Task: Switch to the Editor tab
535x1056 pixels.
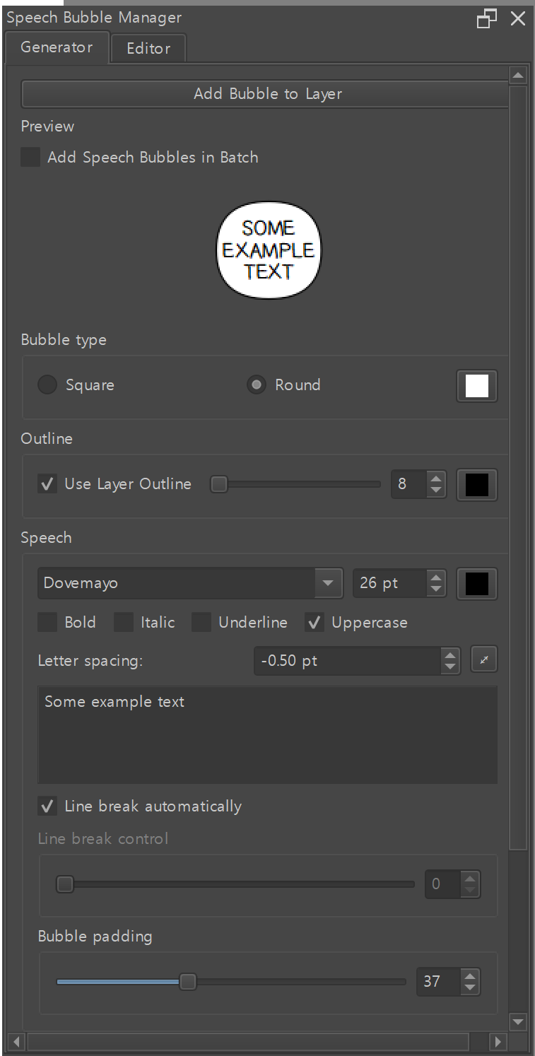Action: 148,48
